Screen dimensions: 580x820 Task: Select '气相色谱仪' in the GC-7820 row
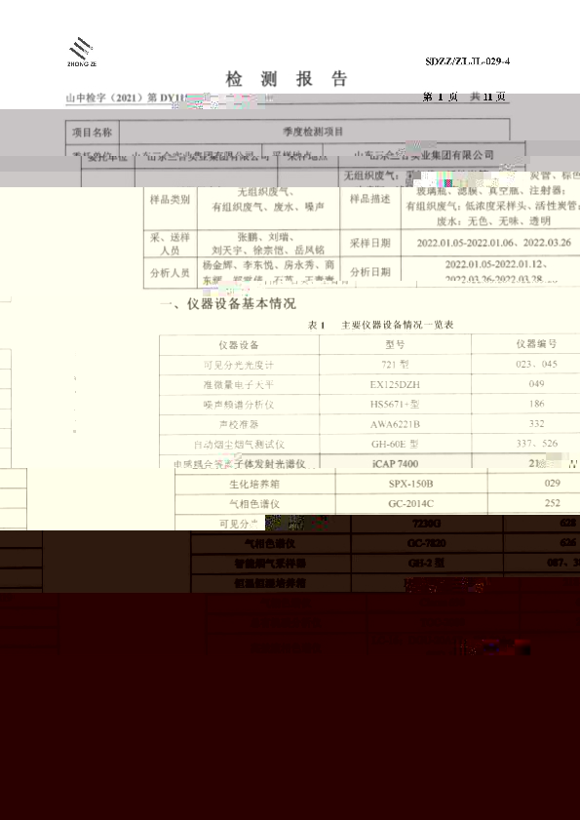(270, 544)
